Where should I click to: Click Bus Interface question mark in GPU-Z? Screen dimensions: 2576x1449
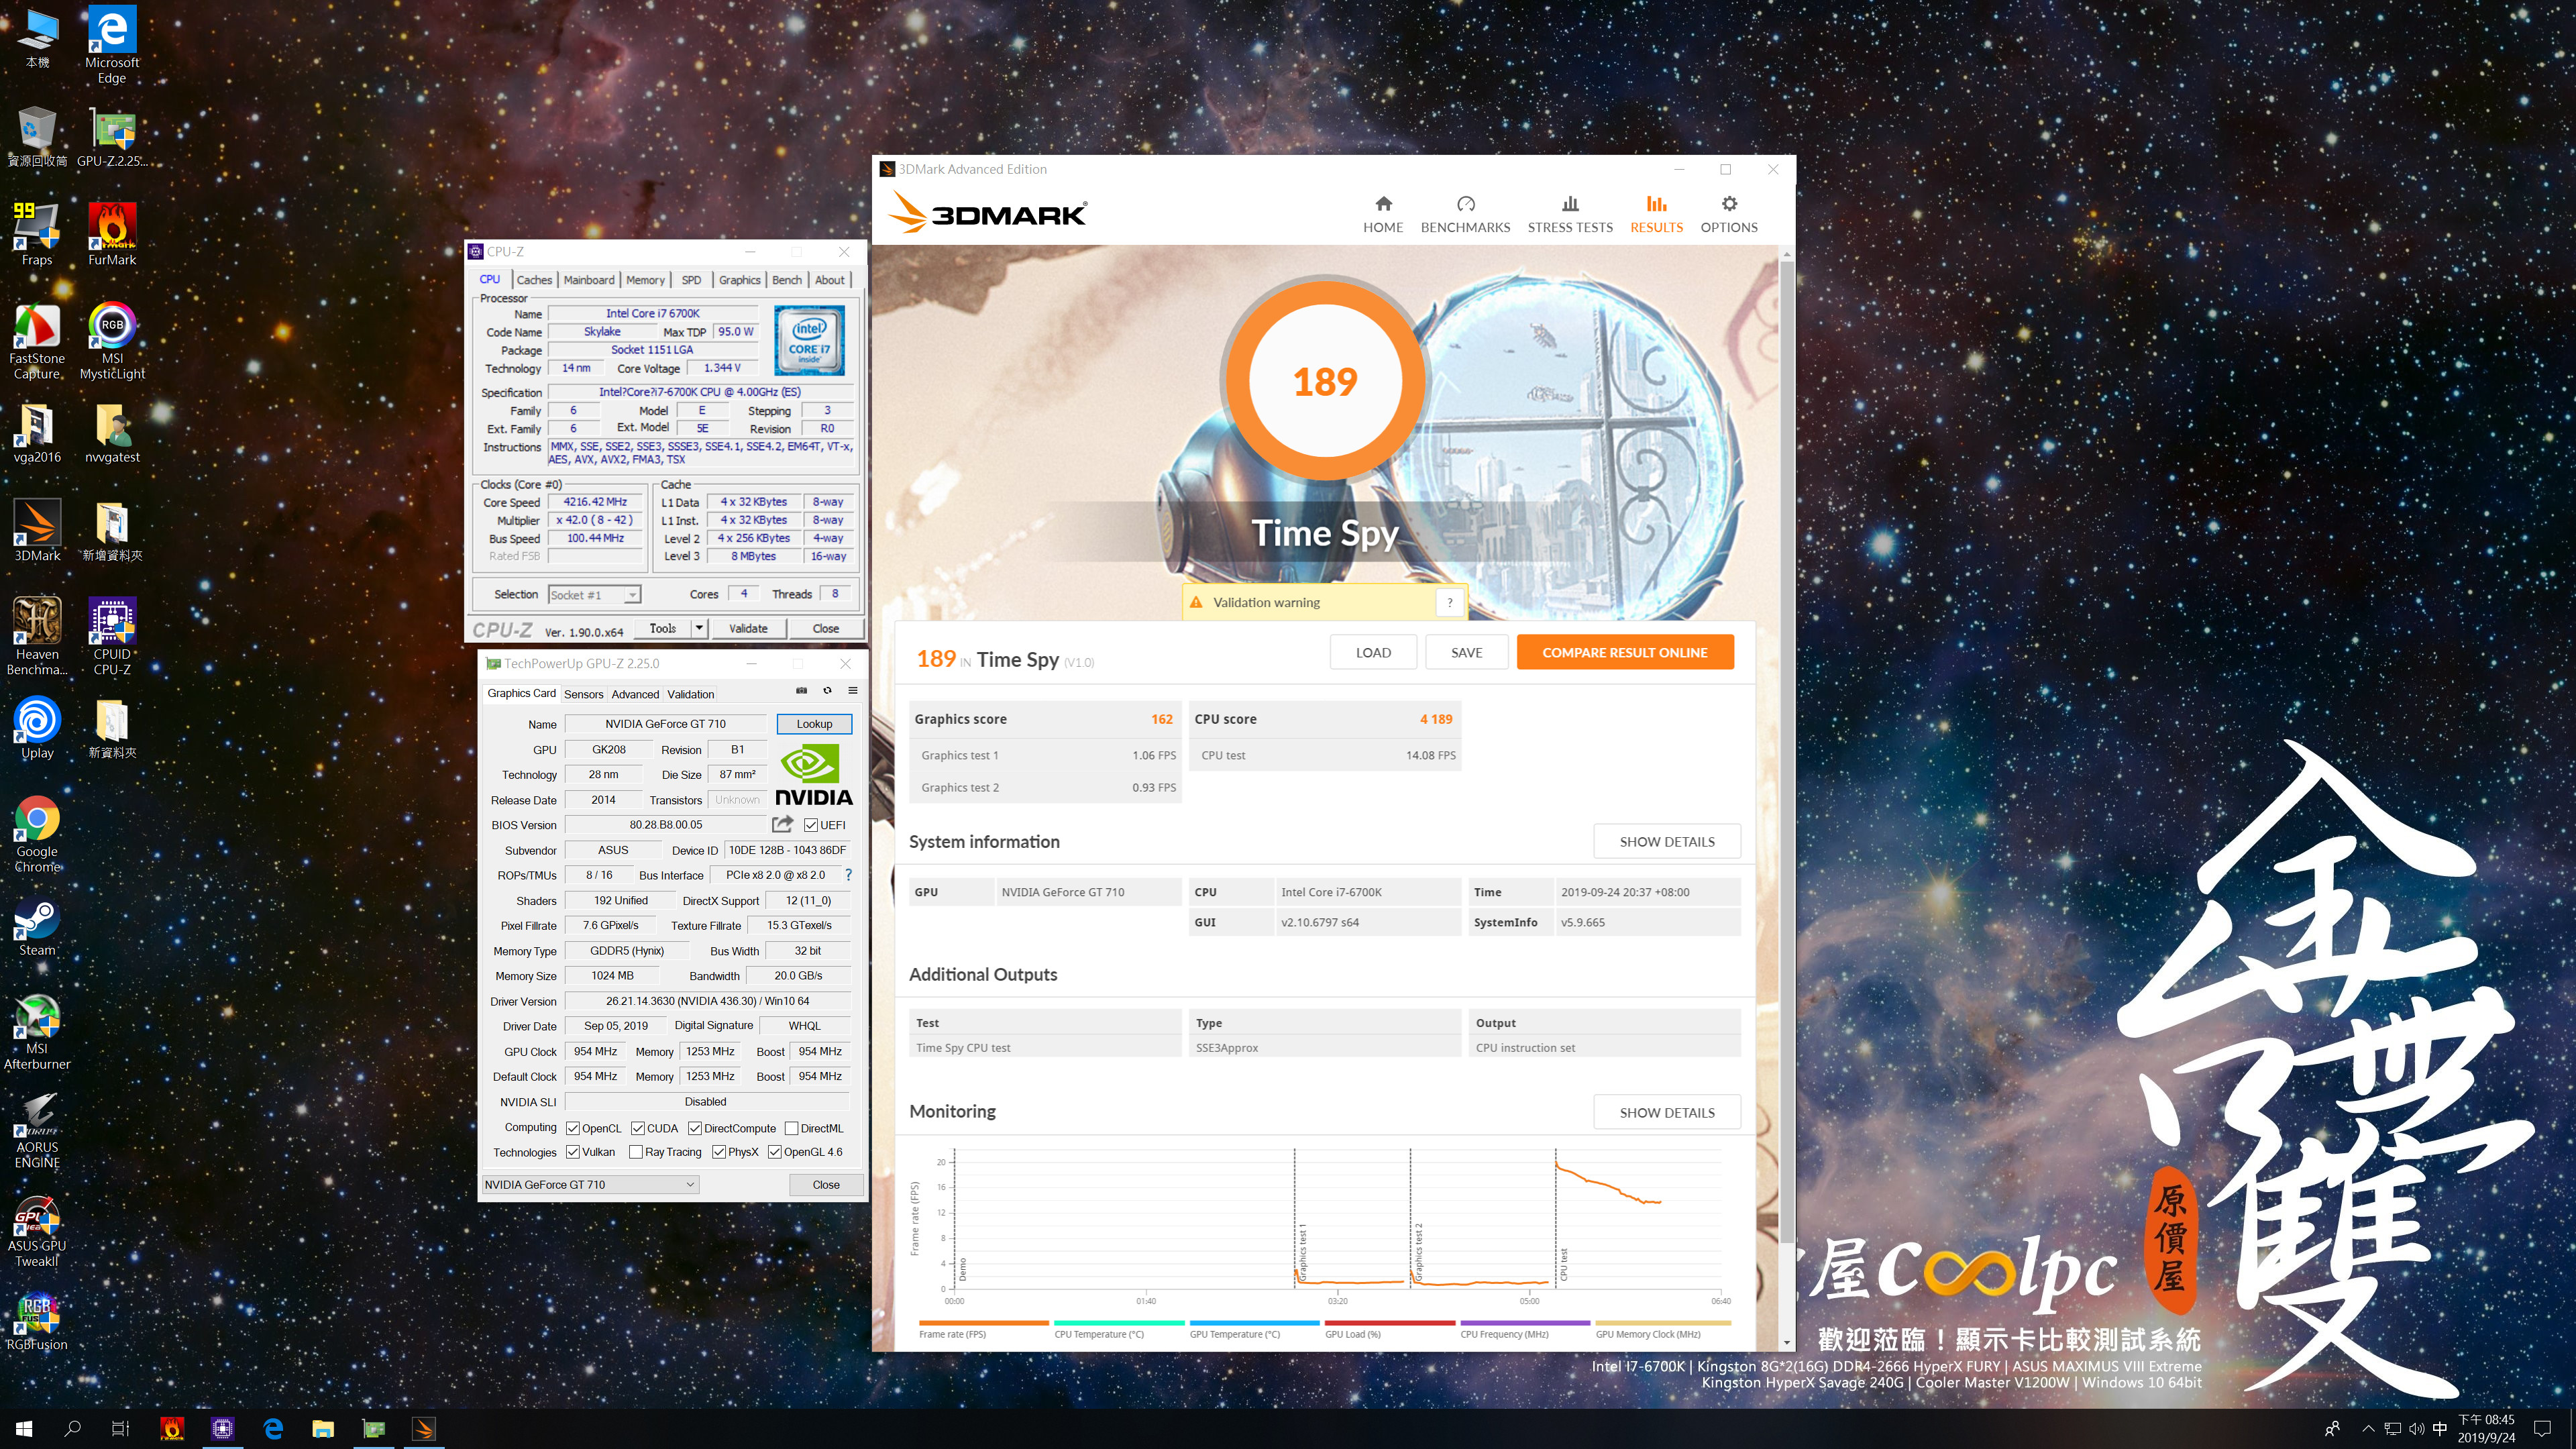click(849, 875)
